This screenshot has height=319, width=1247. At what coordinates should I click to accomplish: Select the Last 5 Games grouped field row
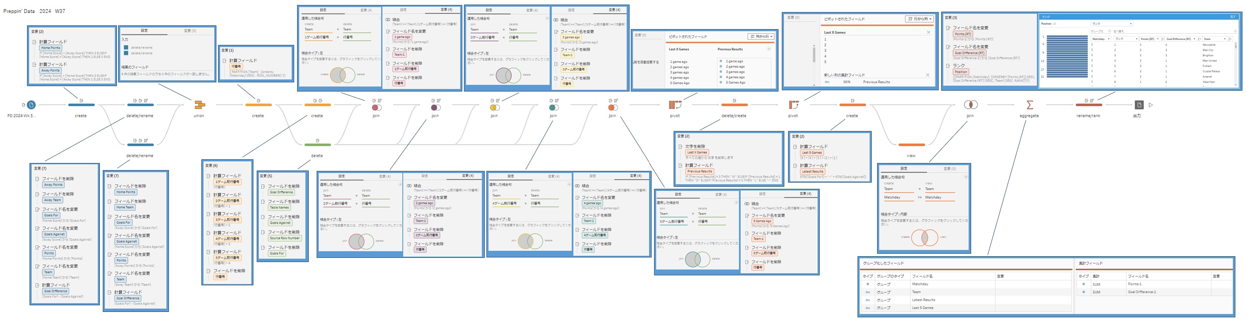tap(966, 308)
